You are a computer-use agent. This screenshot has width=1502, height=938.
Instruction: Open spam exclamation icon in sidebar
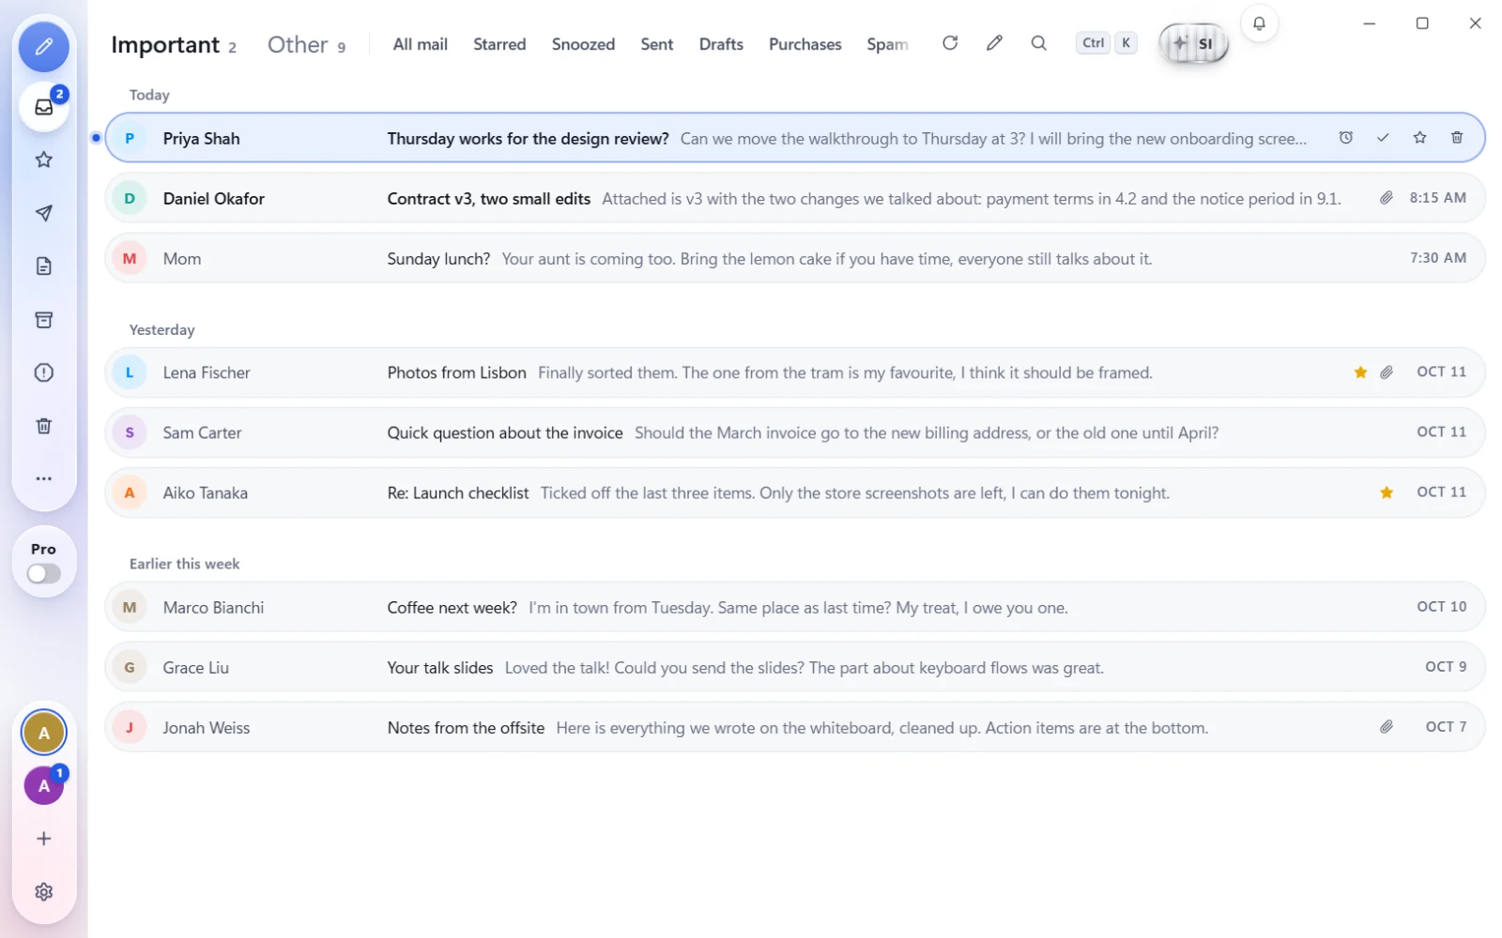(x=43, y=372)
